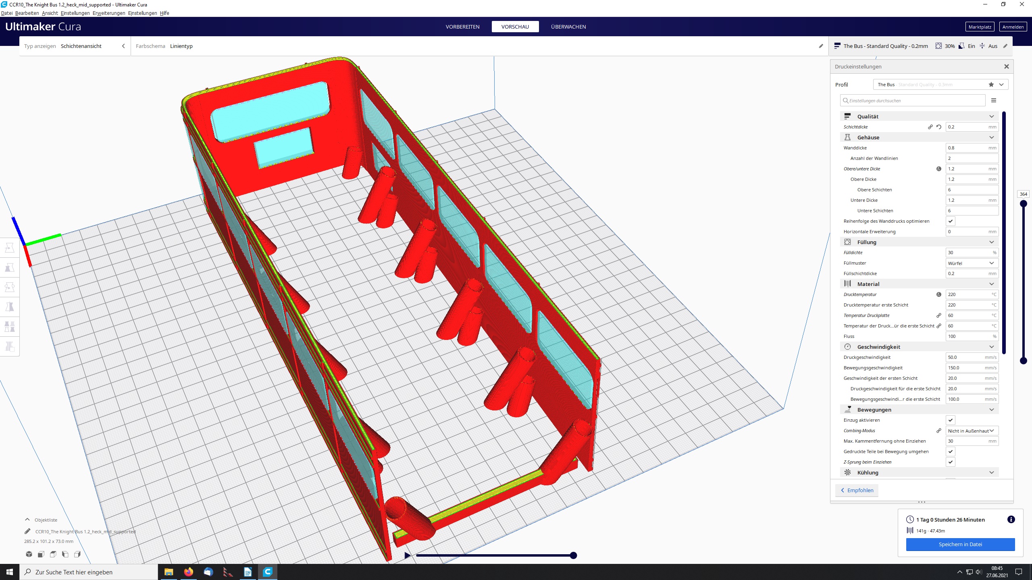Select the Mirror tool in left toolbar
This screenshot has width=1032, height=580.
coord(10,307)
